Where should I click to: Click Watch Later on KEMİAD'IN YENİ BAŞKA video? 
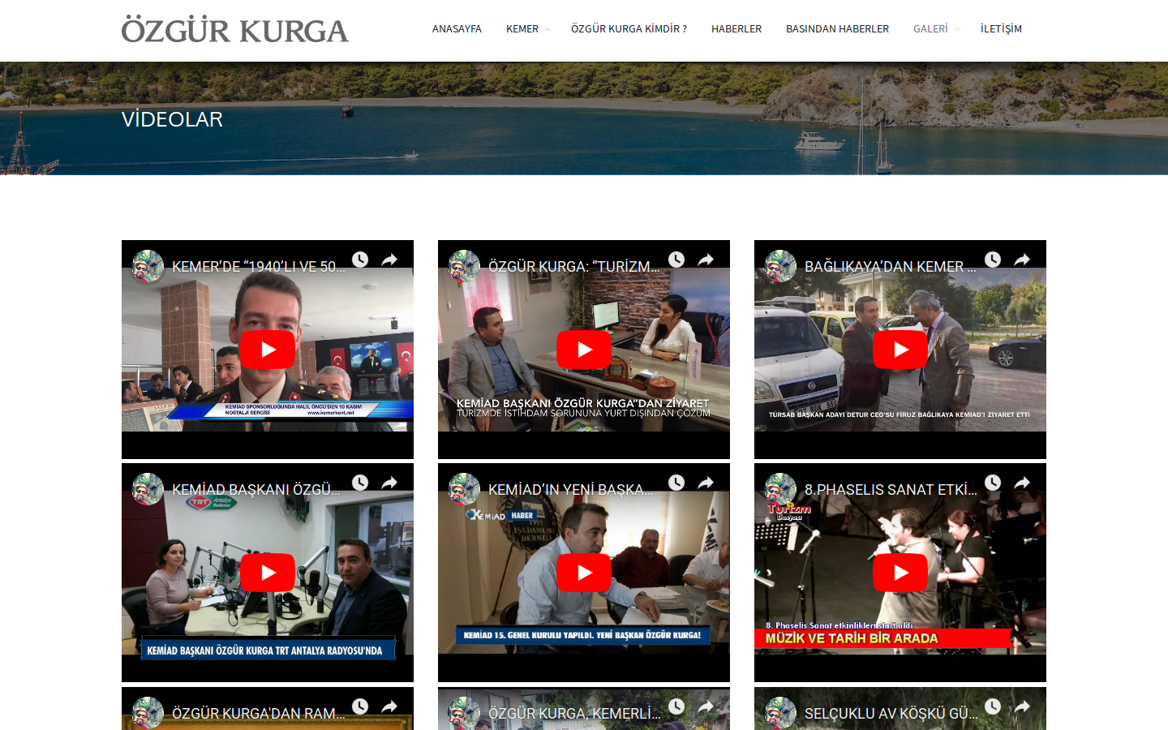[x=676, y=483]
